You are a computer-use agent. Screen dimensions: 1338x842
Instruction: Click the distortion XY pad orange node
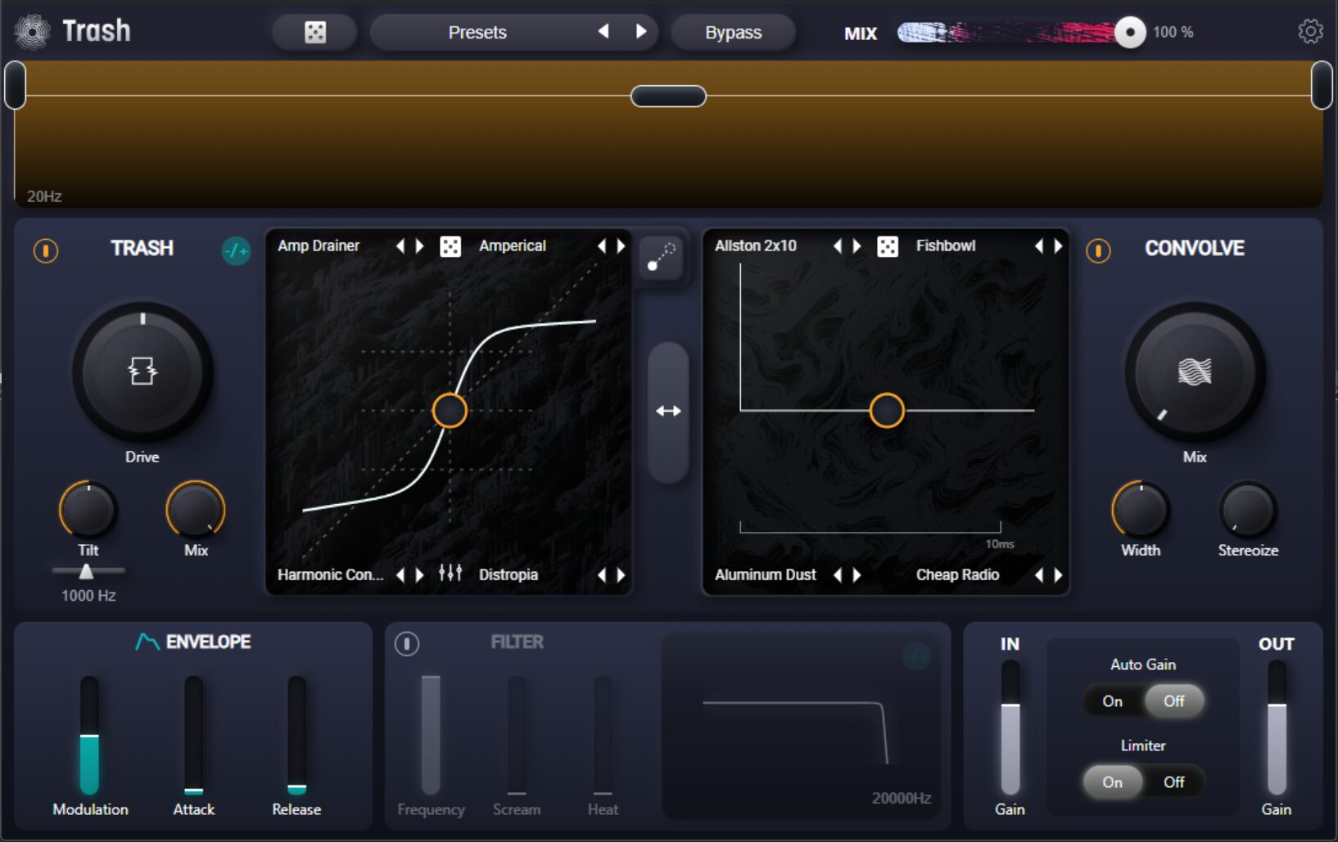[x=450, y=411]
